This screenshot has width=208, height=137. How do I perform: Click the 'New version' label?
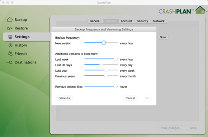63,43
